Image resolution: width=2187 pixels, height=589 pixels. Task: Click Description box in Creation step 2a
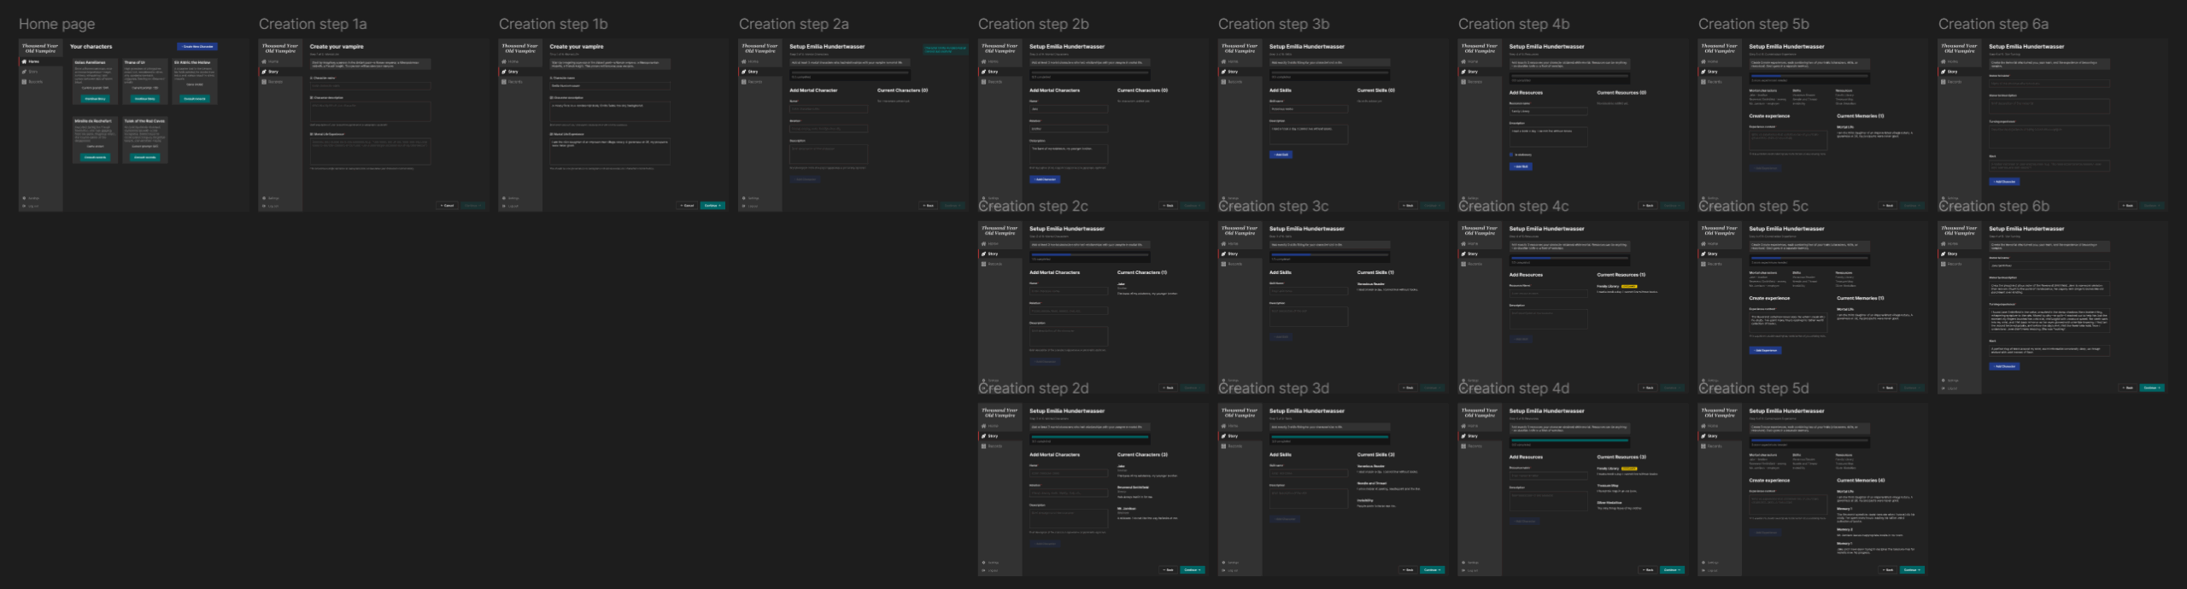(x=829, y=154)
